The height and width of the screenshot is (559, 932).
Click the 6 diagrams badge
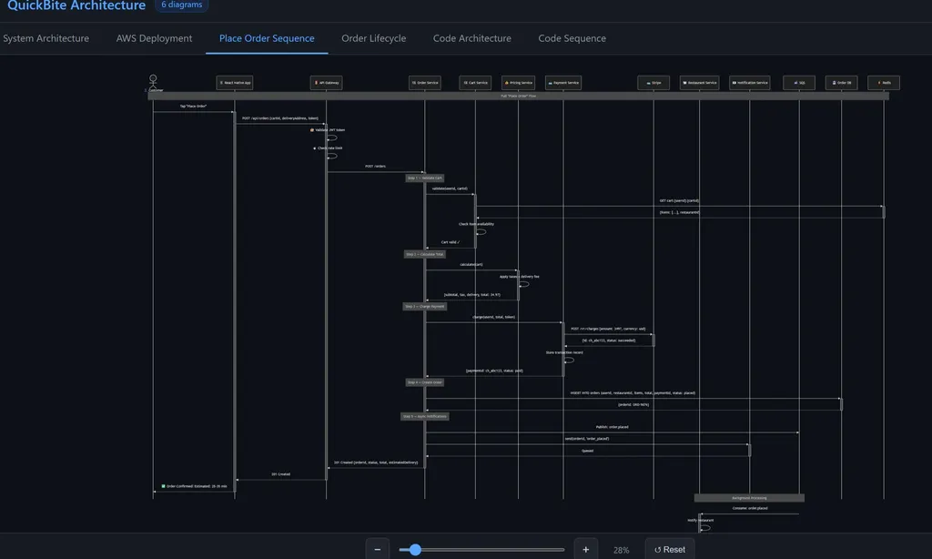(181, 5)
